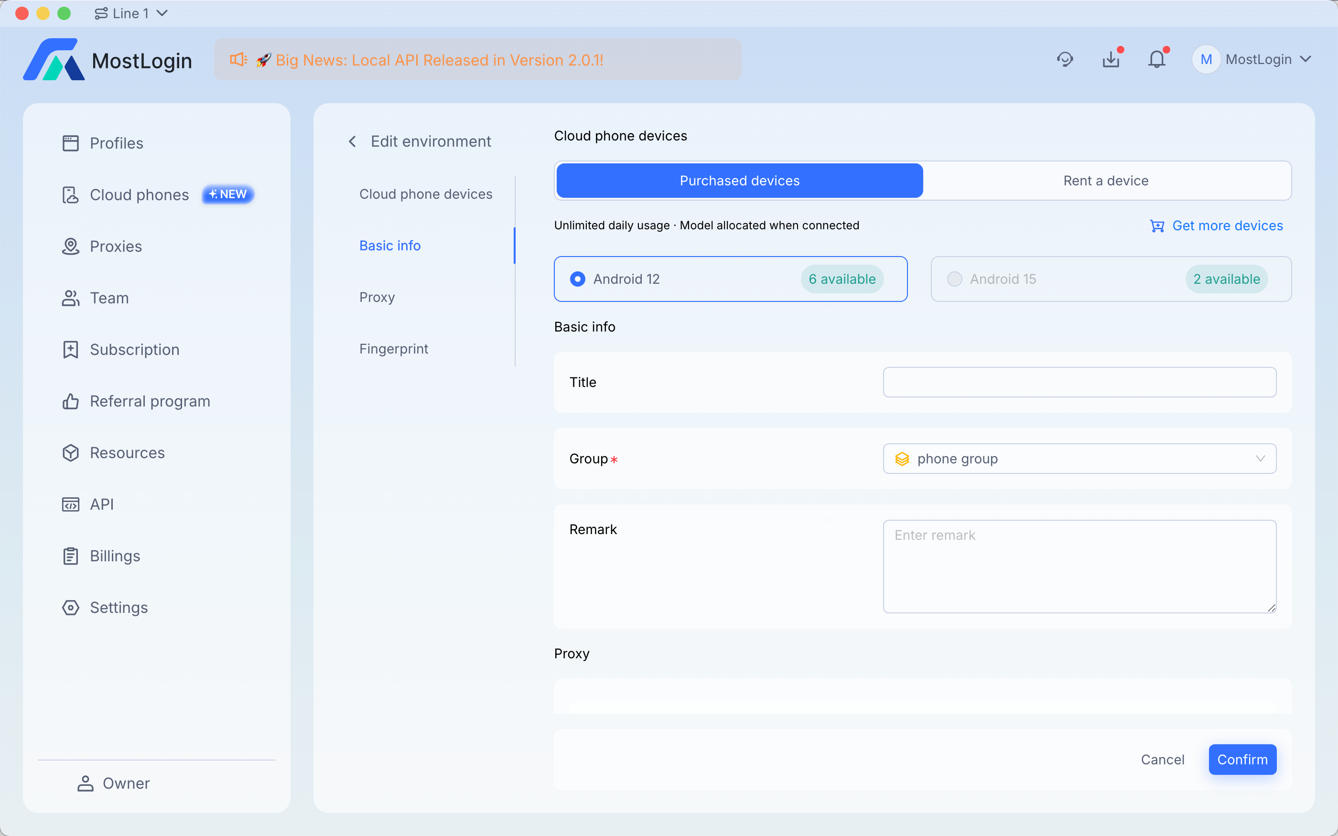Click the M account avatar
Image resolution: width=1338 pixels, height=836 pixels.
tap(1206, 59)
